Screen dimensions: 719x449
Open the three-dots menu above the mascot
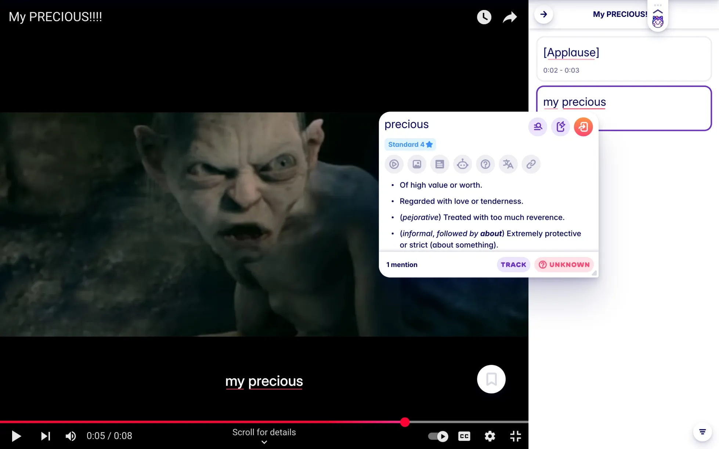click(658, 4)
